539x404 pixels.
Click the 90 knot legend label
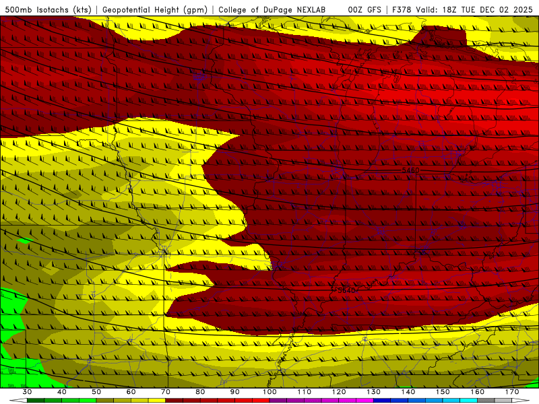[x=234, y=392]
